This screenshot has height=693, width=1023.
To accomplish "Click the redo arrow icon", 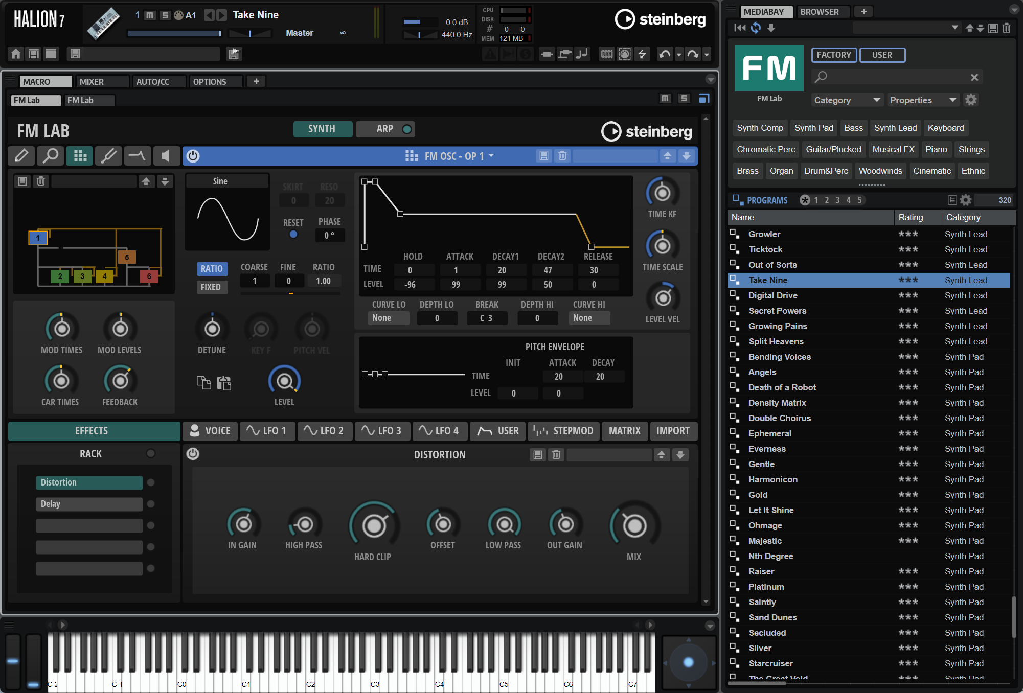I will pyautogui.click(x=693, y=54).
